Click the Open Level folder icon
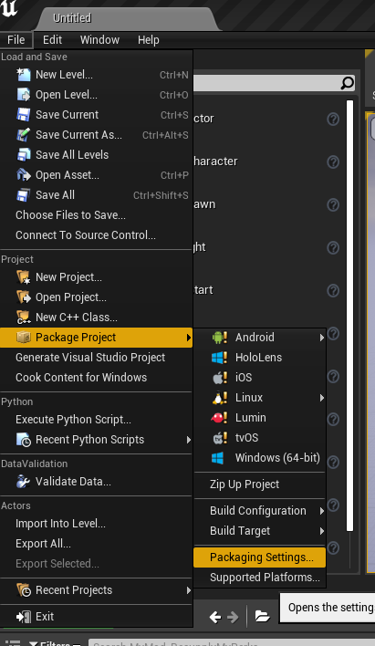This screenshot has width=375, height=646. [x=24, y=95]
